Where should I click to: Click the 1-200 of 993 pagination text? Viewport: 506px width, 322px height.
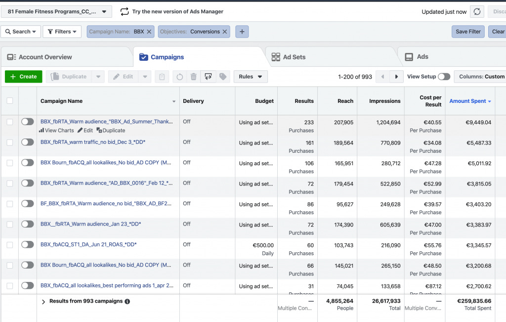point(355,77)
